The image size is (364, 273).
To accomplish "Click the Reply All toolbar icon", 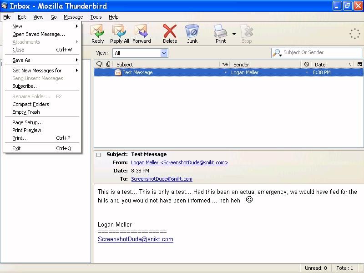I will [119, 34].
